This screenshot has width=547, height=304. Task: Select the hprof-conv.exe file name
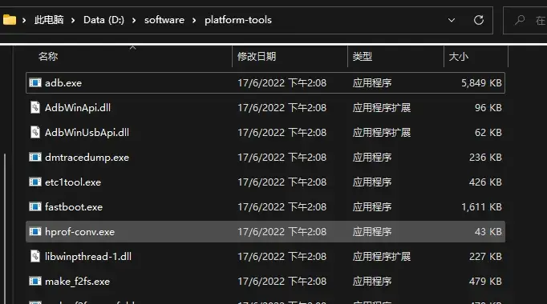point(79,232)
